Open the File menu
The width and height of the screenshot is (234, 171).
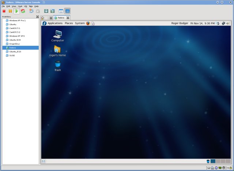click(x=3, y=6)
